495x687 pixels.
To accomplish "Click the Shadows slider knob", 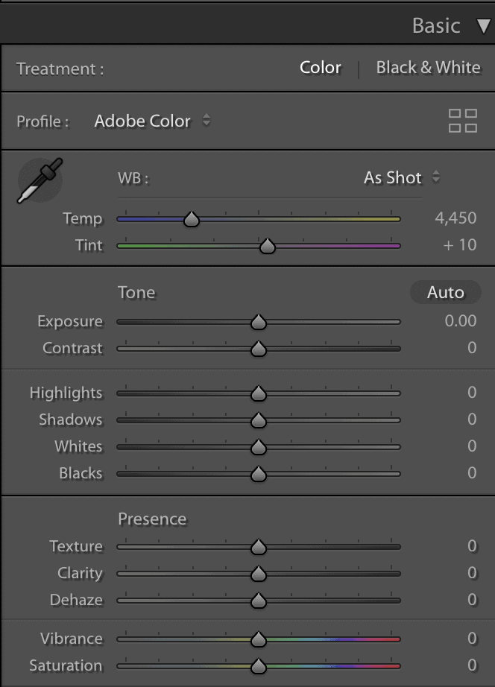I will (259, 420).
